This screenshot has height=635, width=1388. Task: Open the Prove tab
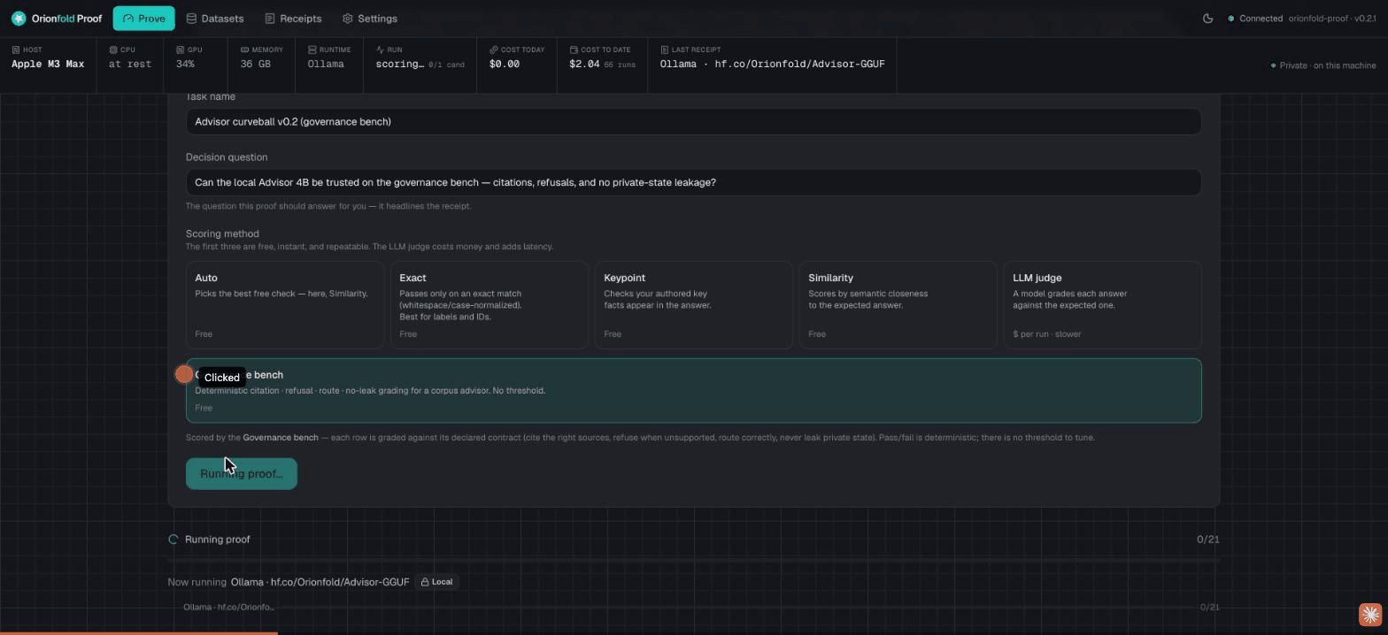[143, 18]
